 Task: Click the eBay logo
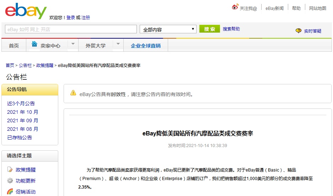26,11
